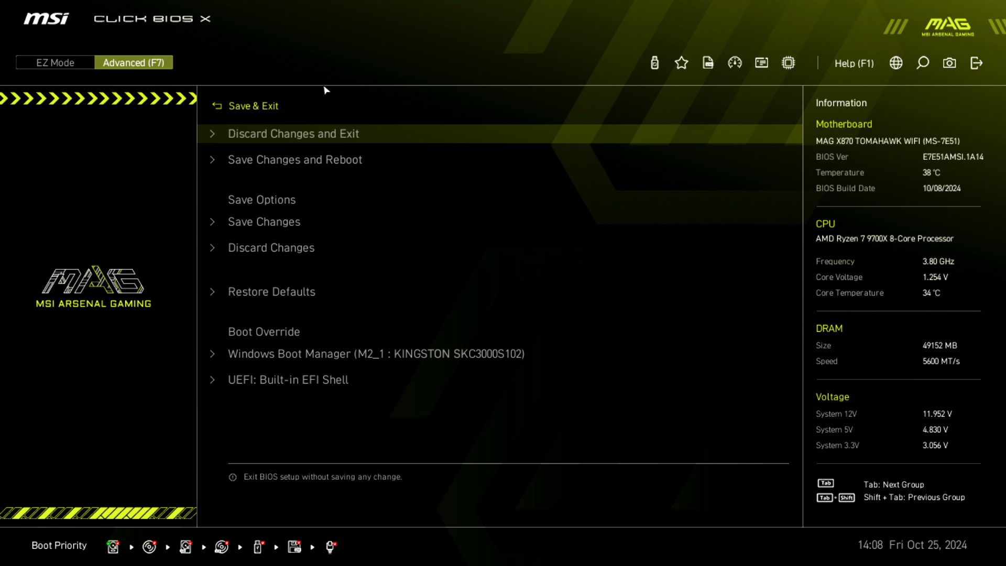
Task: Select the Advanced (F7) mode tab
Action: click(134, 62)
